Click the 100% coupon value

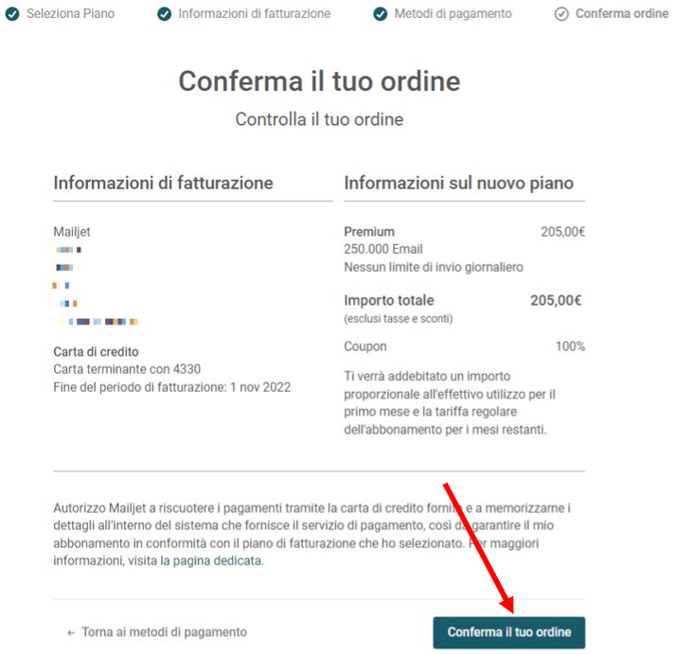(x=570, y=346)
